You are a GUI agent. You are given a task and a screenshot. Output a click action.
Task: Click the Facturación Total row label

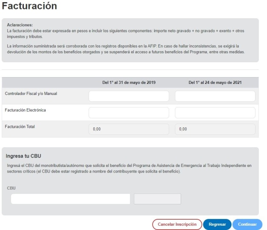pos(20,126)
